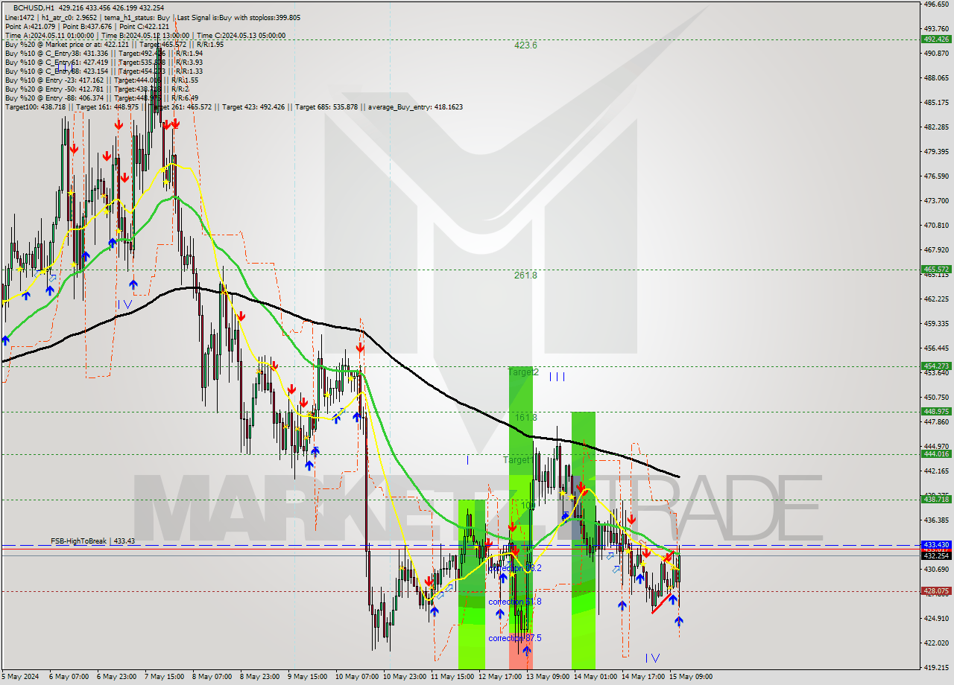954x685 pixels.
Task: Click the 7 May 15:00 time label
Action: pyautogui.click(x=162, y=677)
